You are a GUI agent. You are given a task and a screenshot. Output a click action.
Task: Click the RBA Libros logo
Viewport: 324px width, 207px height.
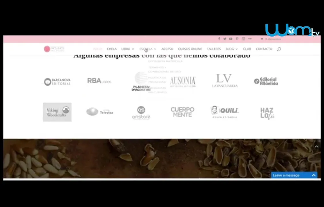click(x=99, y=80)
